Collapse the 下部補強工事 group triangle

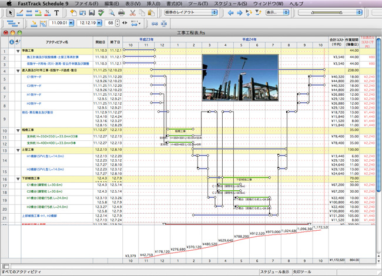point(18,180)
